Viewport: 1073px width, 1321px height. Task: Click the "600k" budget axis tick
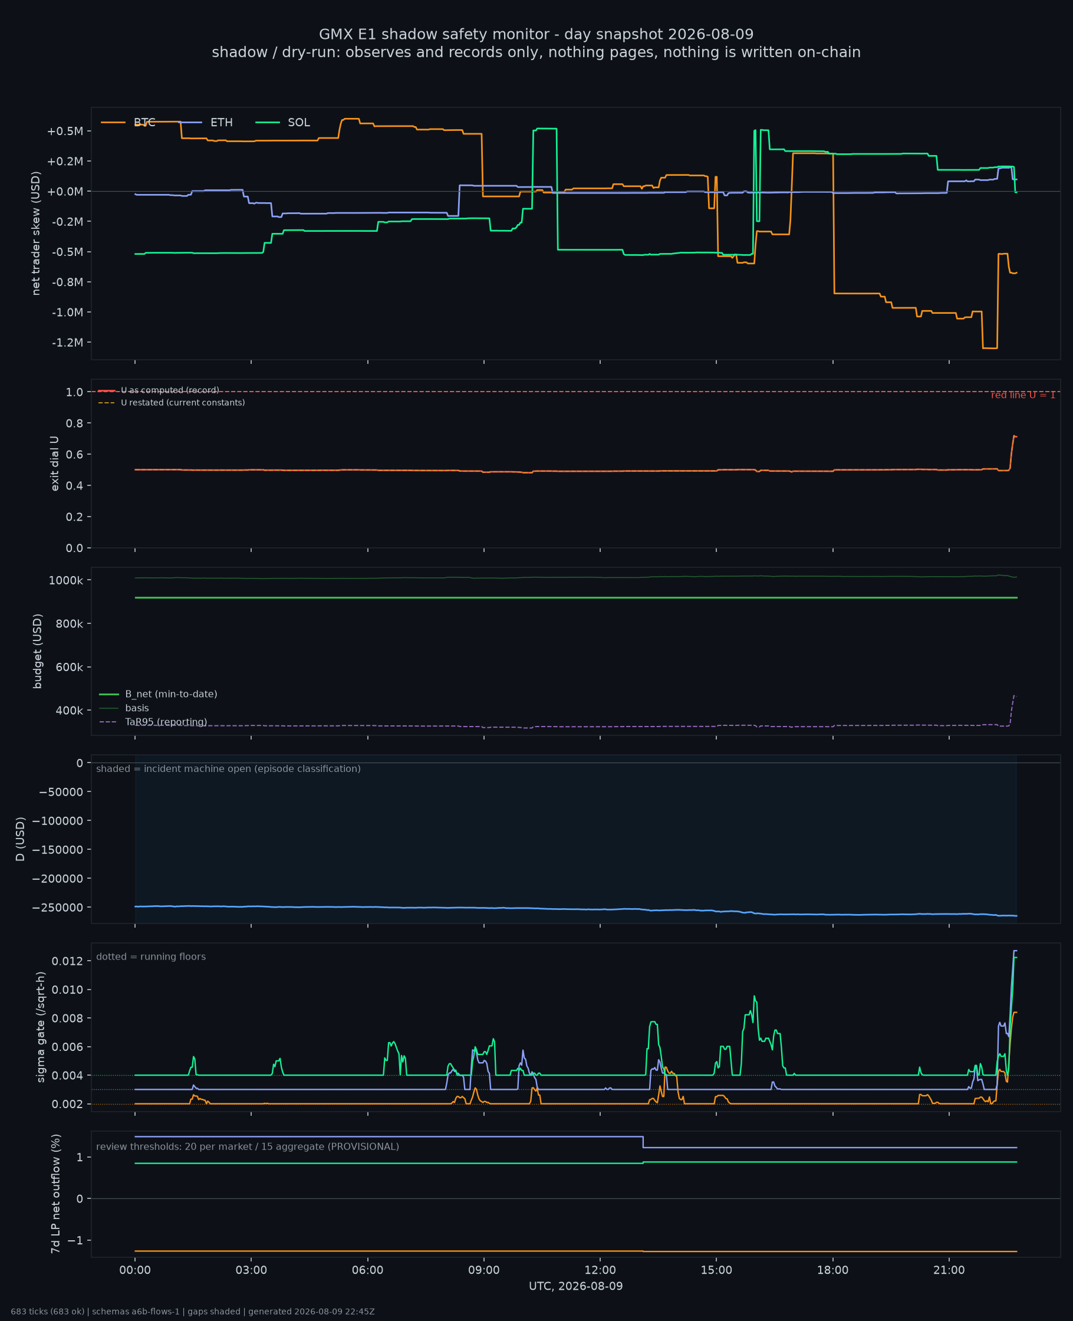[69, 667]
